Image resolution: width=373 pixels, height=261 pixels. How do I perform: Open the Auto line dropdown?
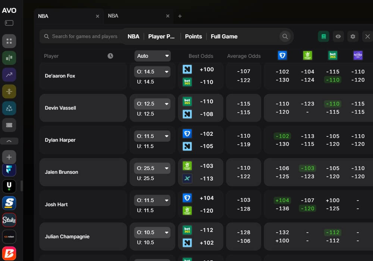(153, 56)
